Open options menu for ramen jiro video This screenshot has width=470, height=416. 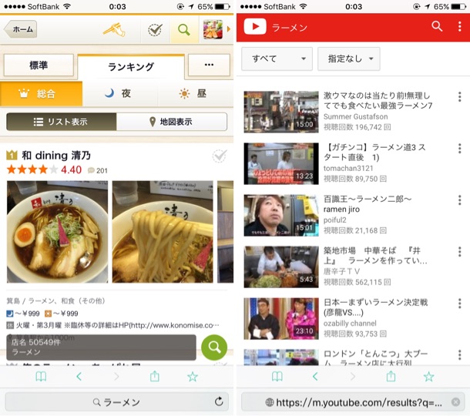[x=459, y=200]
